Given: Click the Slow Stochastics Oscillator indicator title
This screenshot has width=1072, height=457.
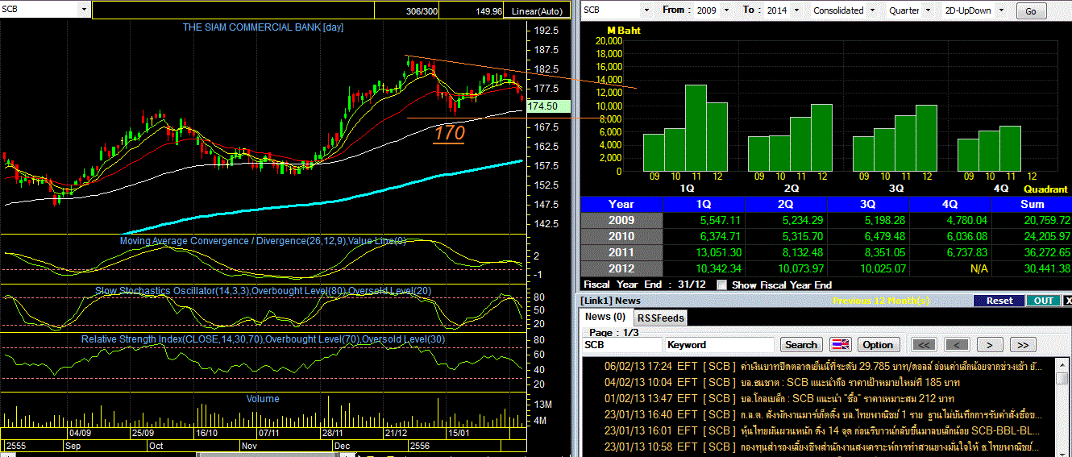Looking at the screenshot, I should [263, 290].
